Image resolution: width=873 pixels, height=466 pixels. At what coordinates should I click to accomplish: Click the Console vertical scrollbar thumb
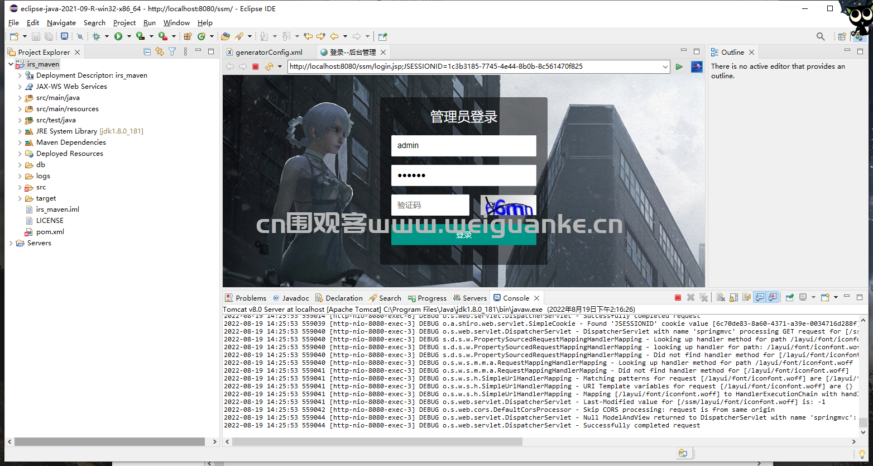click(863, 422)
